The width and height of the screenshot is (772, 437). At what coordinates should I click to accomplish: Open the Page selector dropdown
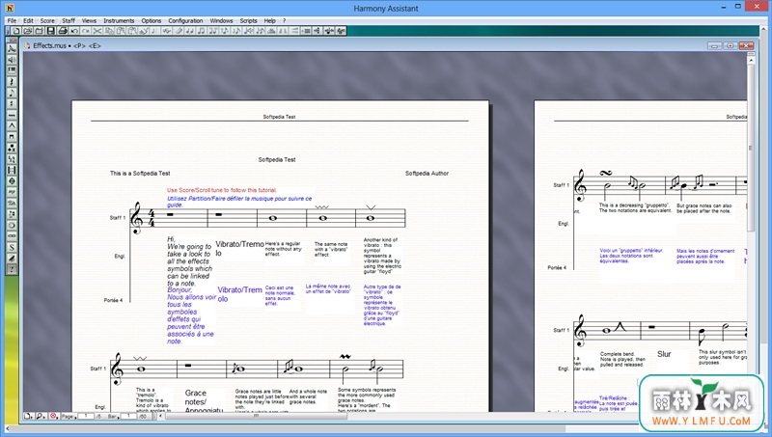pos(69,417)
